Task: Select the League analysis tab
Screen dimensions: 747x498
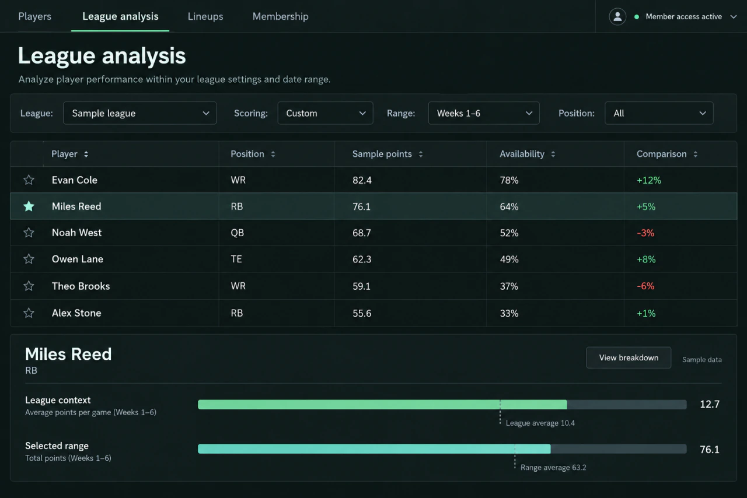Action: pyautogui.click(x=120, y=16)
